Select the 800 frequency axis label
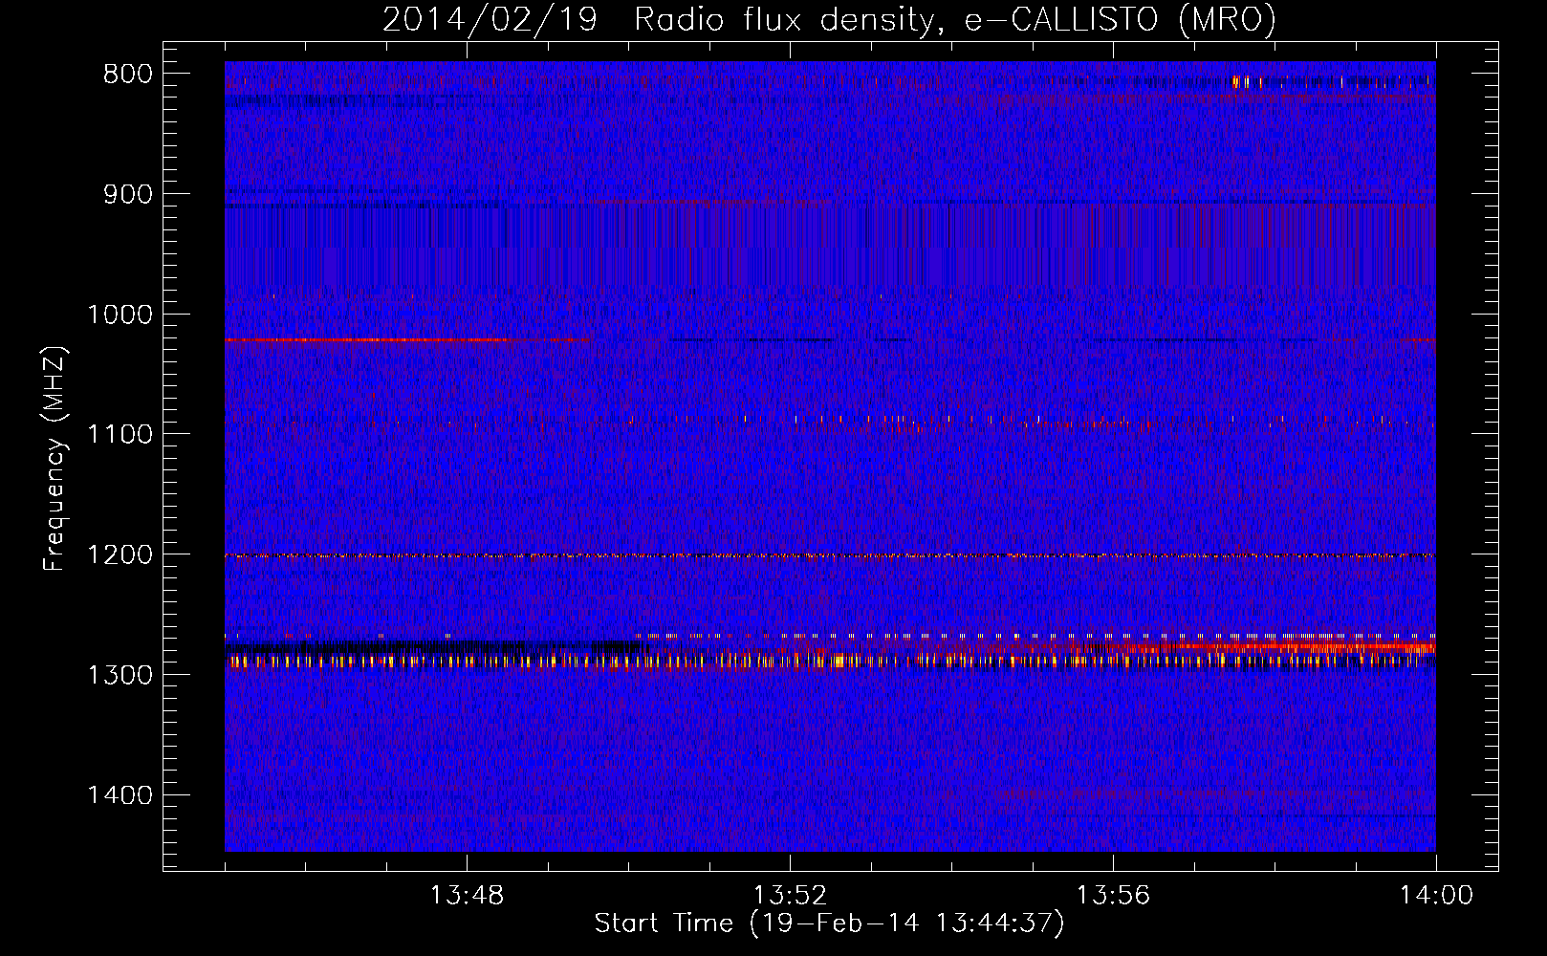This screenshot has height=956, width=1547. pyautogui.click(x=127, y=75)
